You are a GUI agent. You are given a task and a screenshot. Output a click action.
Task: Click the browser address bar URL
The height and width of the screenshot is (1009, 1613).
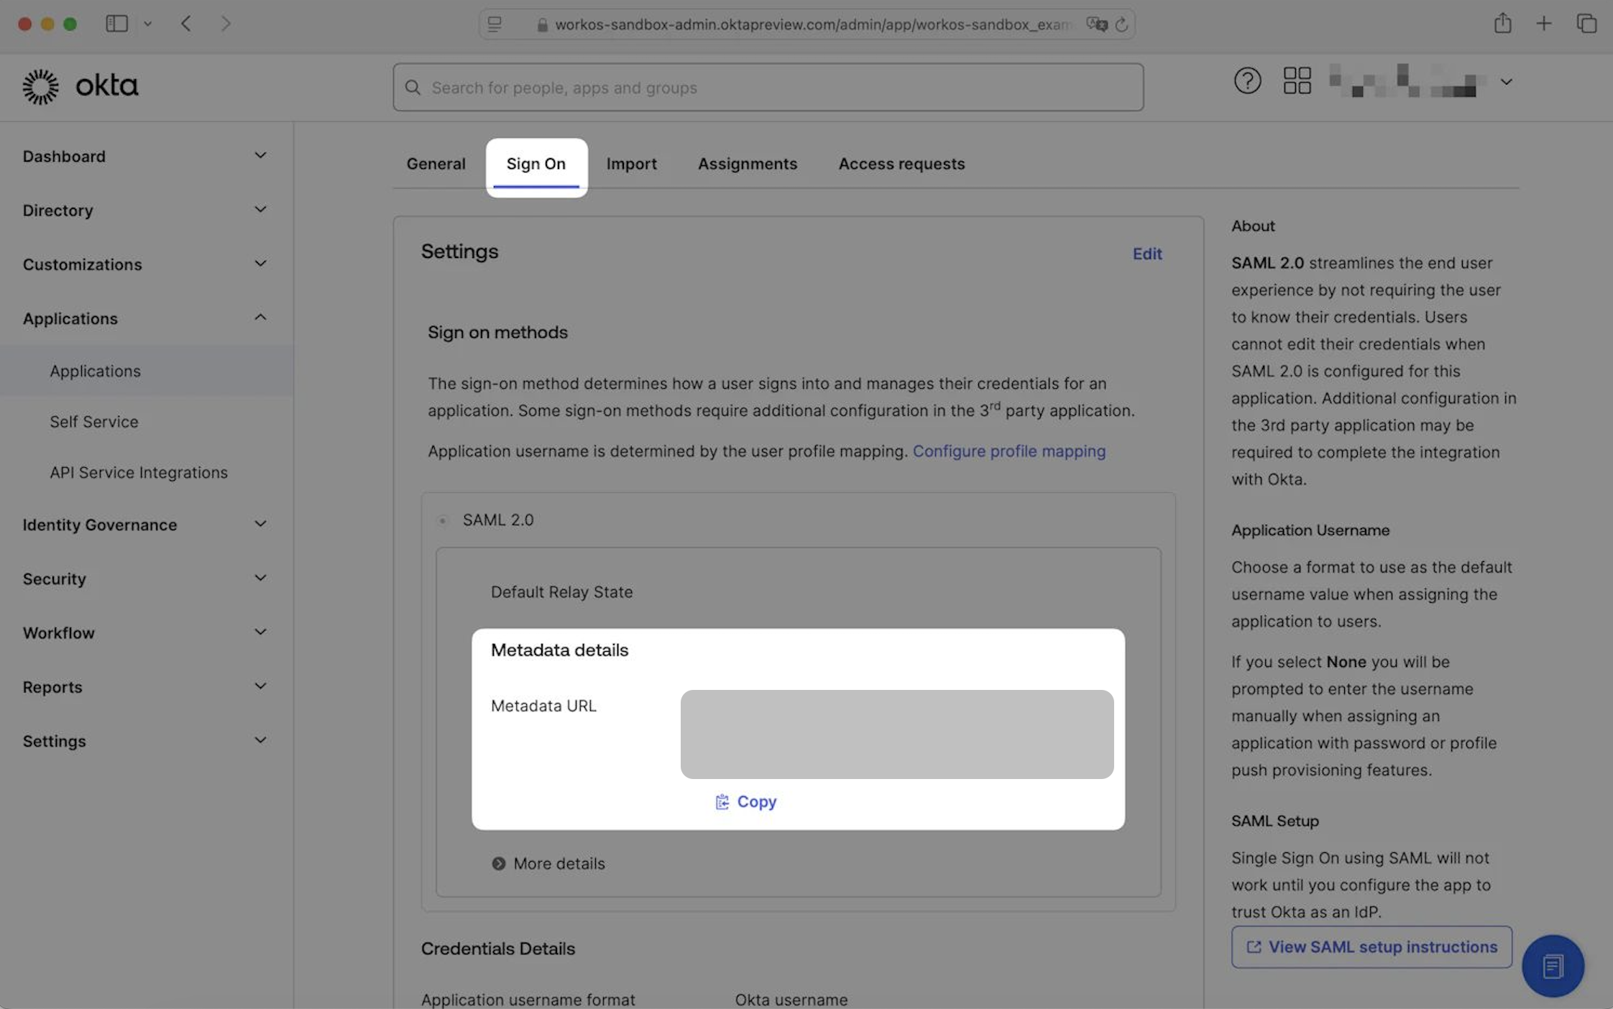coord(813,24)
